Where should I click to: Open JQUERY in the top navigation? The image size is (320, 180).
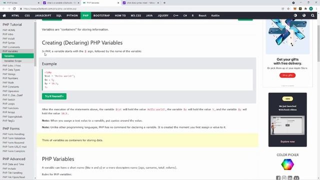pos(163,15)
